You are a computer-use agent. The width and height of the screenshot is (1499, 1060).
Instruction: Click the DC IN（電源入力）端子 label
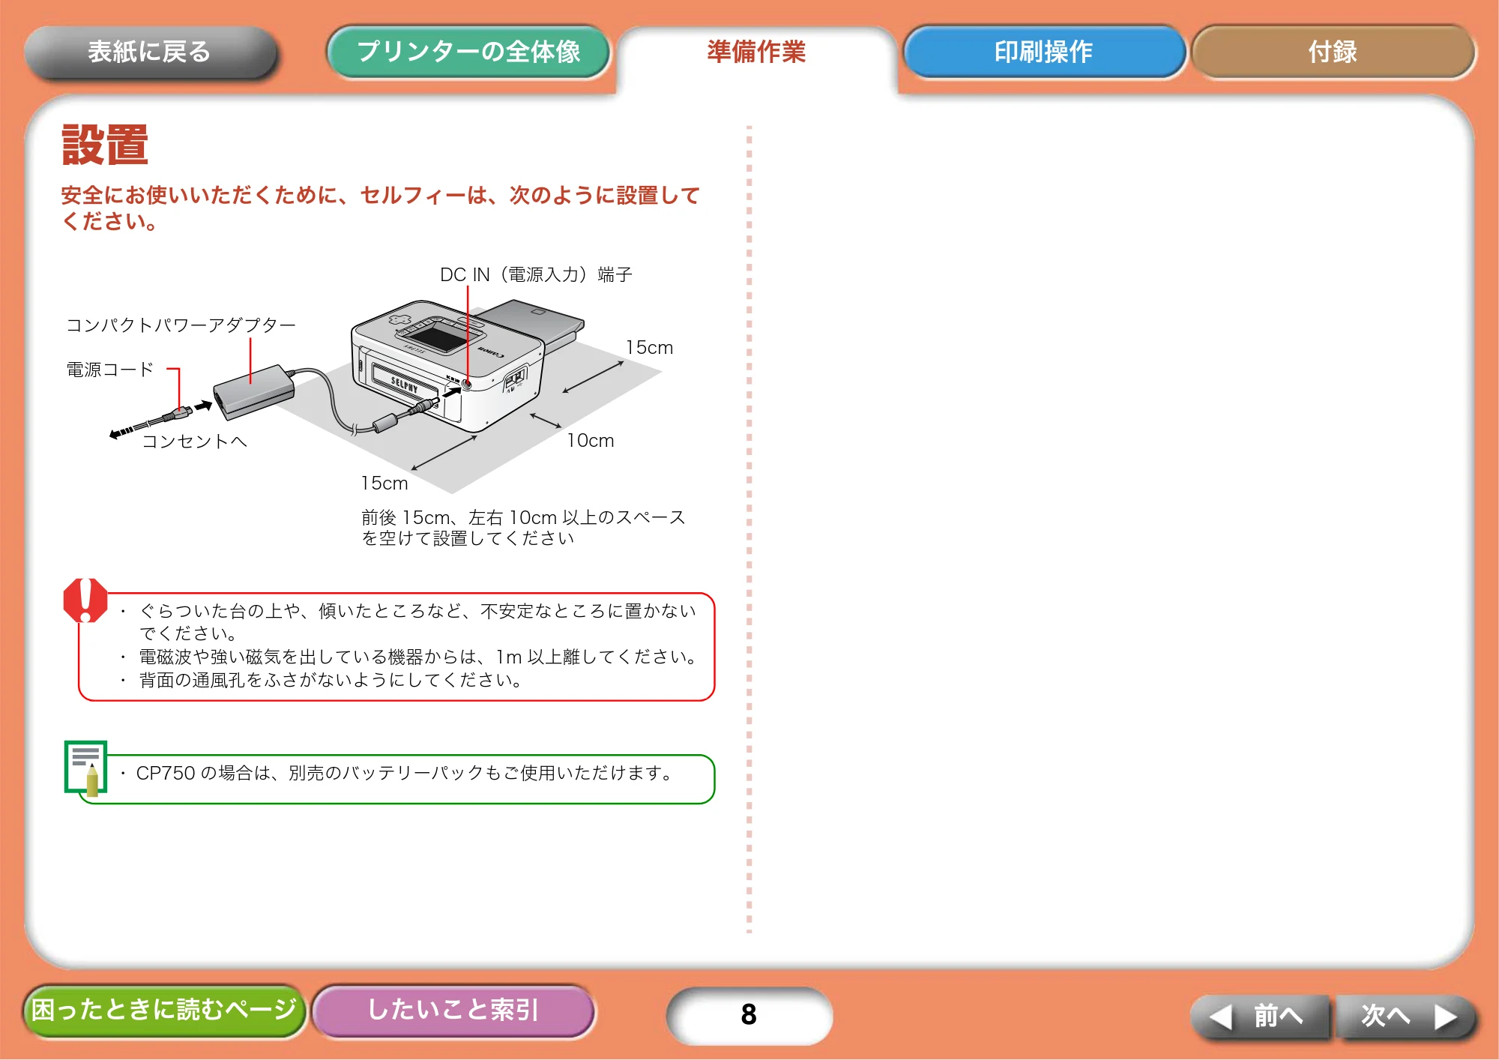536,274
